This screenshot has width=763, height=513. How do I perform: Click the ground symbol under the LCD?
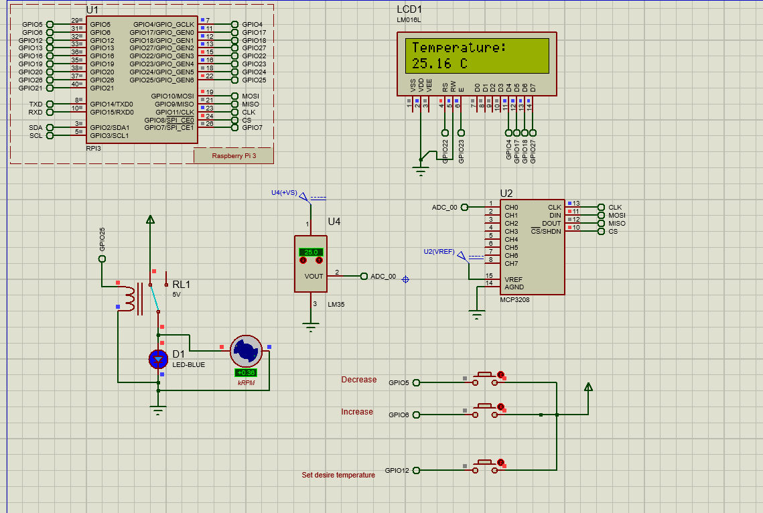pos(421,171)
